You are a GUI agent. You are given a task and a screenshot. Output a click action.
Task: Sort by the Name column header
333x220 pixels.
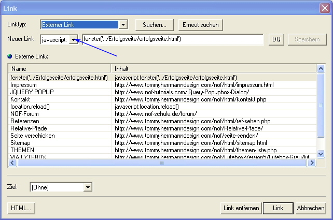(x=60, y=68)
